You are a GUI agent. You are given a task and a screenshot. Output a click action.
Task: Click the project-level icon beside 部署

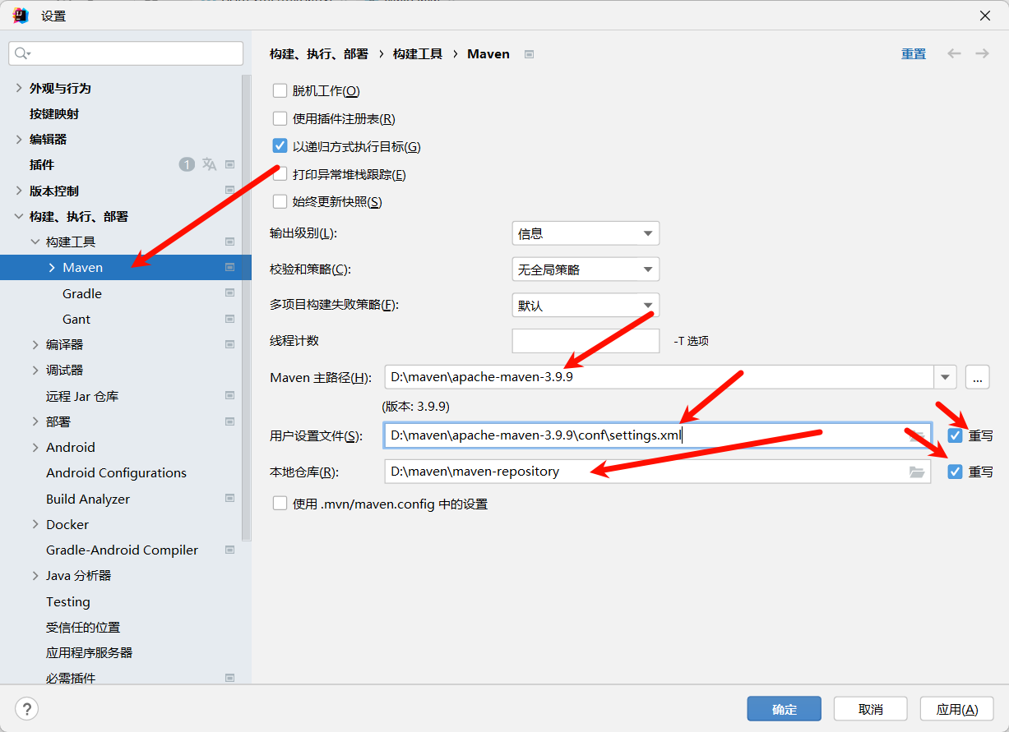point(229,421)
